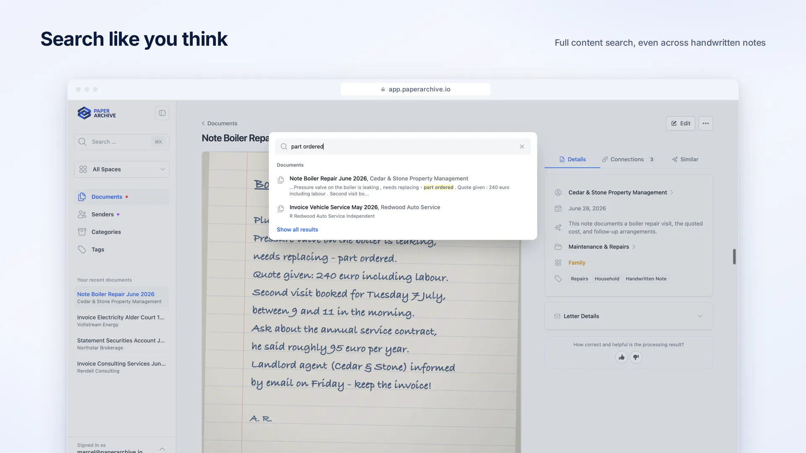This screenshot has height=453, width=806.
Task: Click the sidebar Search field
Action: pyautogui.click(x=122, y=142)
